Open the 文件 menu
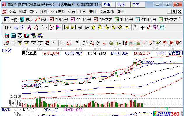The height and width of the screenshot is (116, 184). point(12,12)
